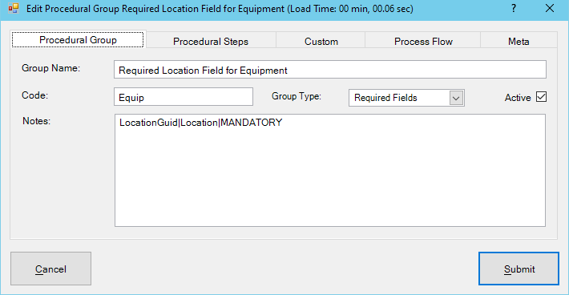569x295 pixels.
Task: Switch to the Procedural Group tab
Action: 78,39
